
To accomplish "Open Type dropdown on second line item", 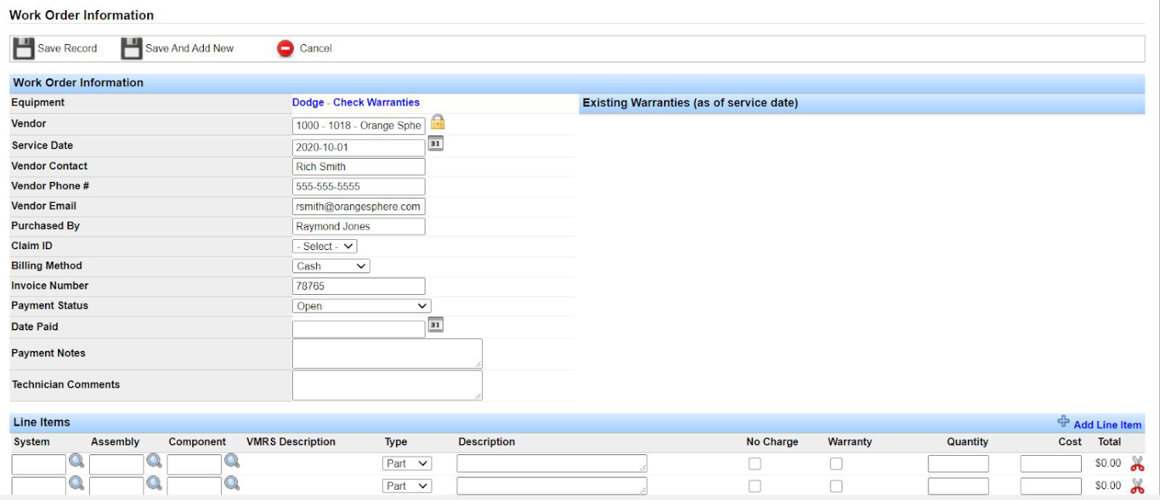I will click(x=407, y=486).
